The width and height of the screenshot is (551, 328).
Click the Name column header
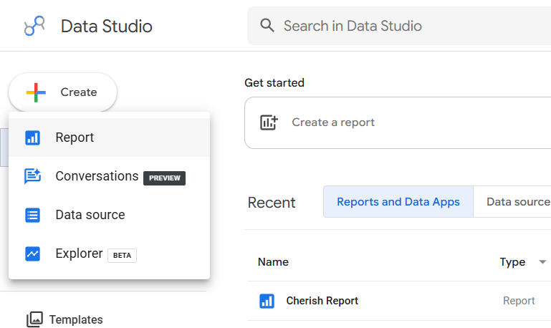[x=273, y=262]
